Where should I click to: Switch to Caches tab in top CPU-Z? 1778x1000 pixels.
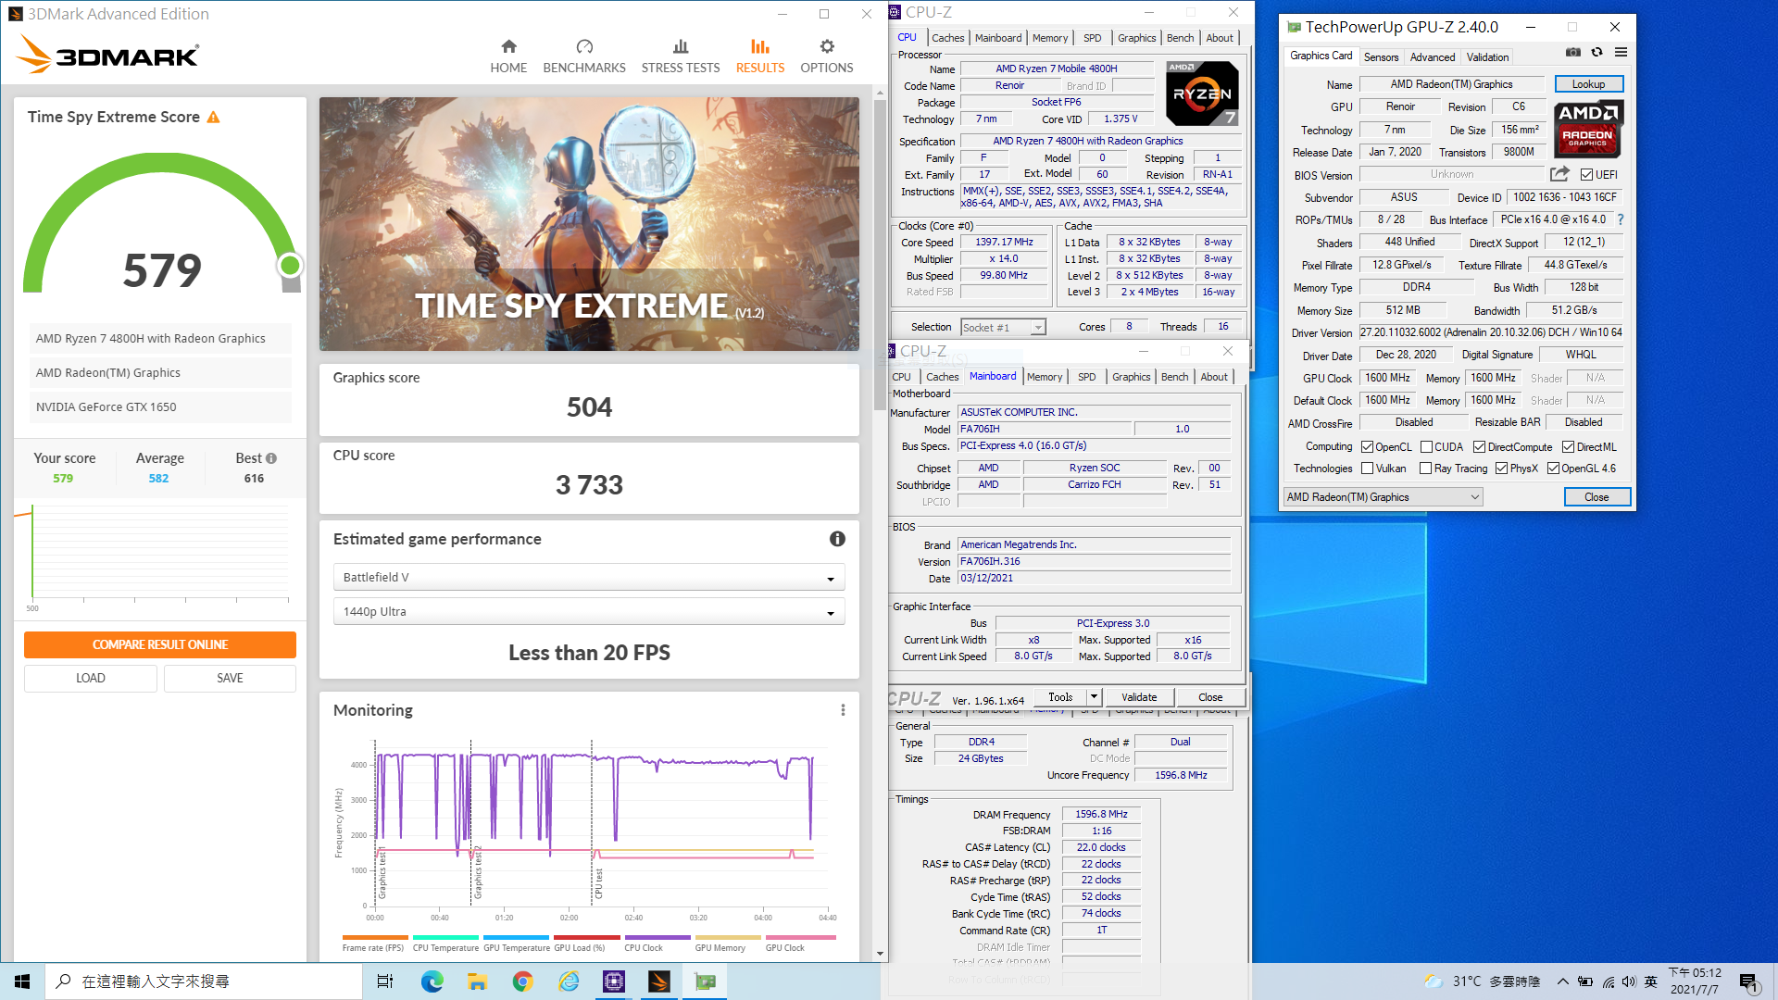pyautogui.click(x=947, y=38)
